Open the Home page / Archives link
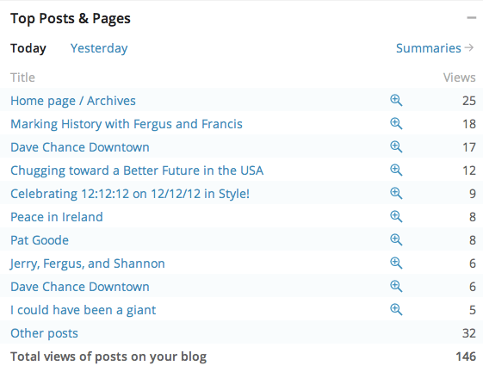483x372 pixels. point(73,101)
